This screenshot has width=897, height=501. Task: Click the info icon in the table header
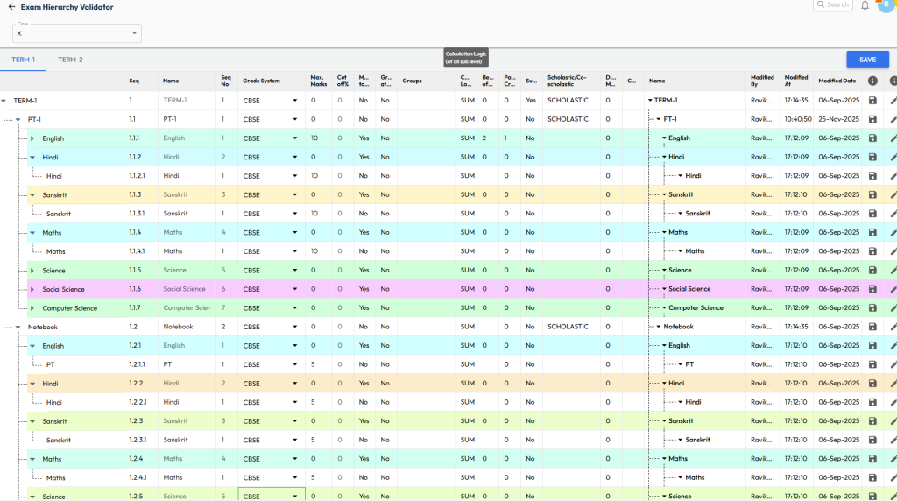tap(872, 81)
